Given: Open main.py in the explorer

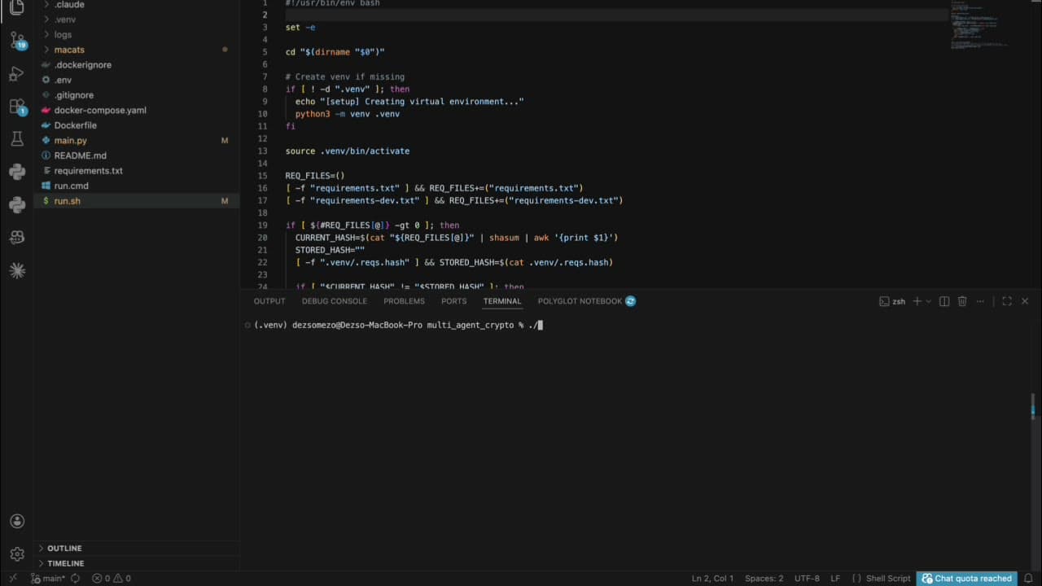Looking at the screenshot, I should pos(70,141).
